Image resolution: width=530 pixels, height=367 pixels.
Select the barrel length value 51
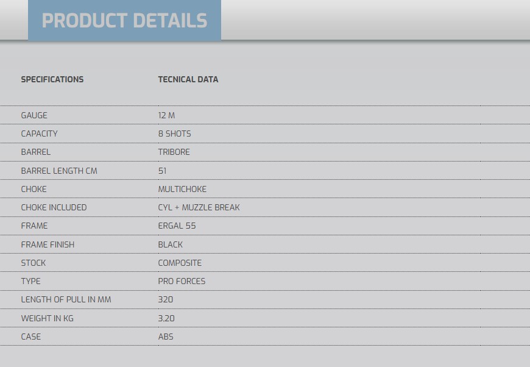pos(162,171)
